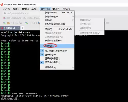
Task: Click the open folder toolbar icon
Action: tap(9, 23)
